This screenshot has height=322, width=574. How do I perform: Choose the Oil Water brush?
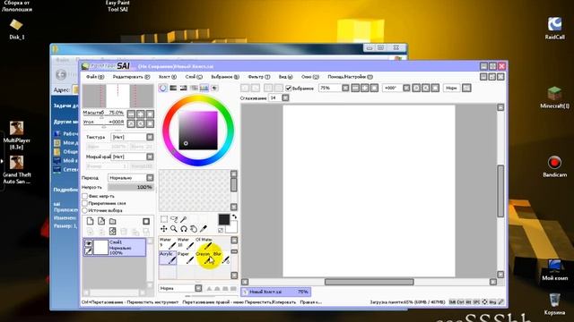pos(204,242)
